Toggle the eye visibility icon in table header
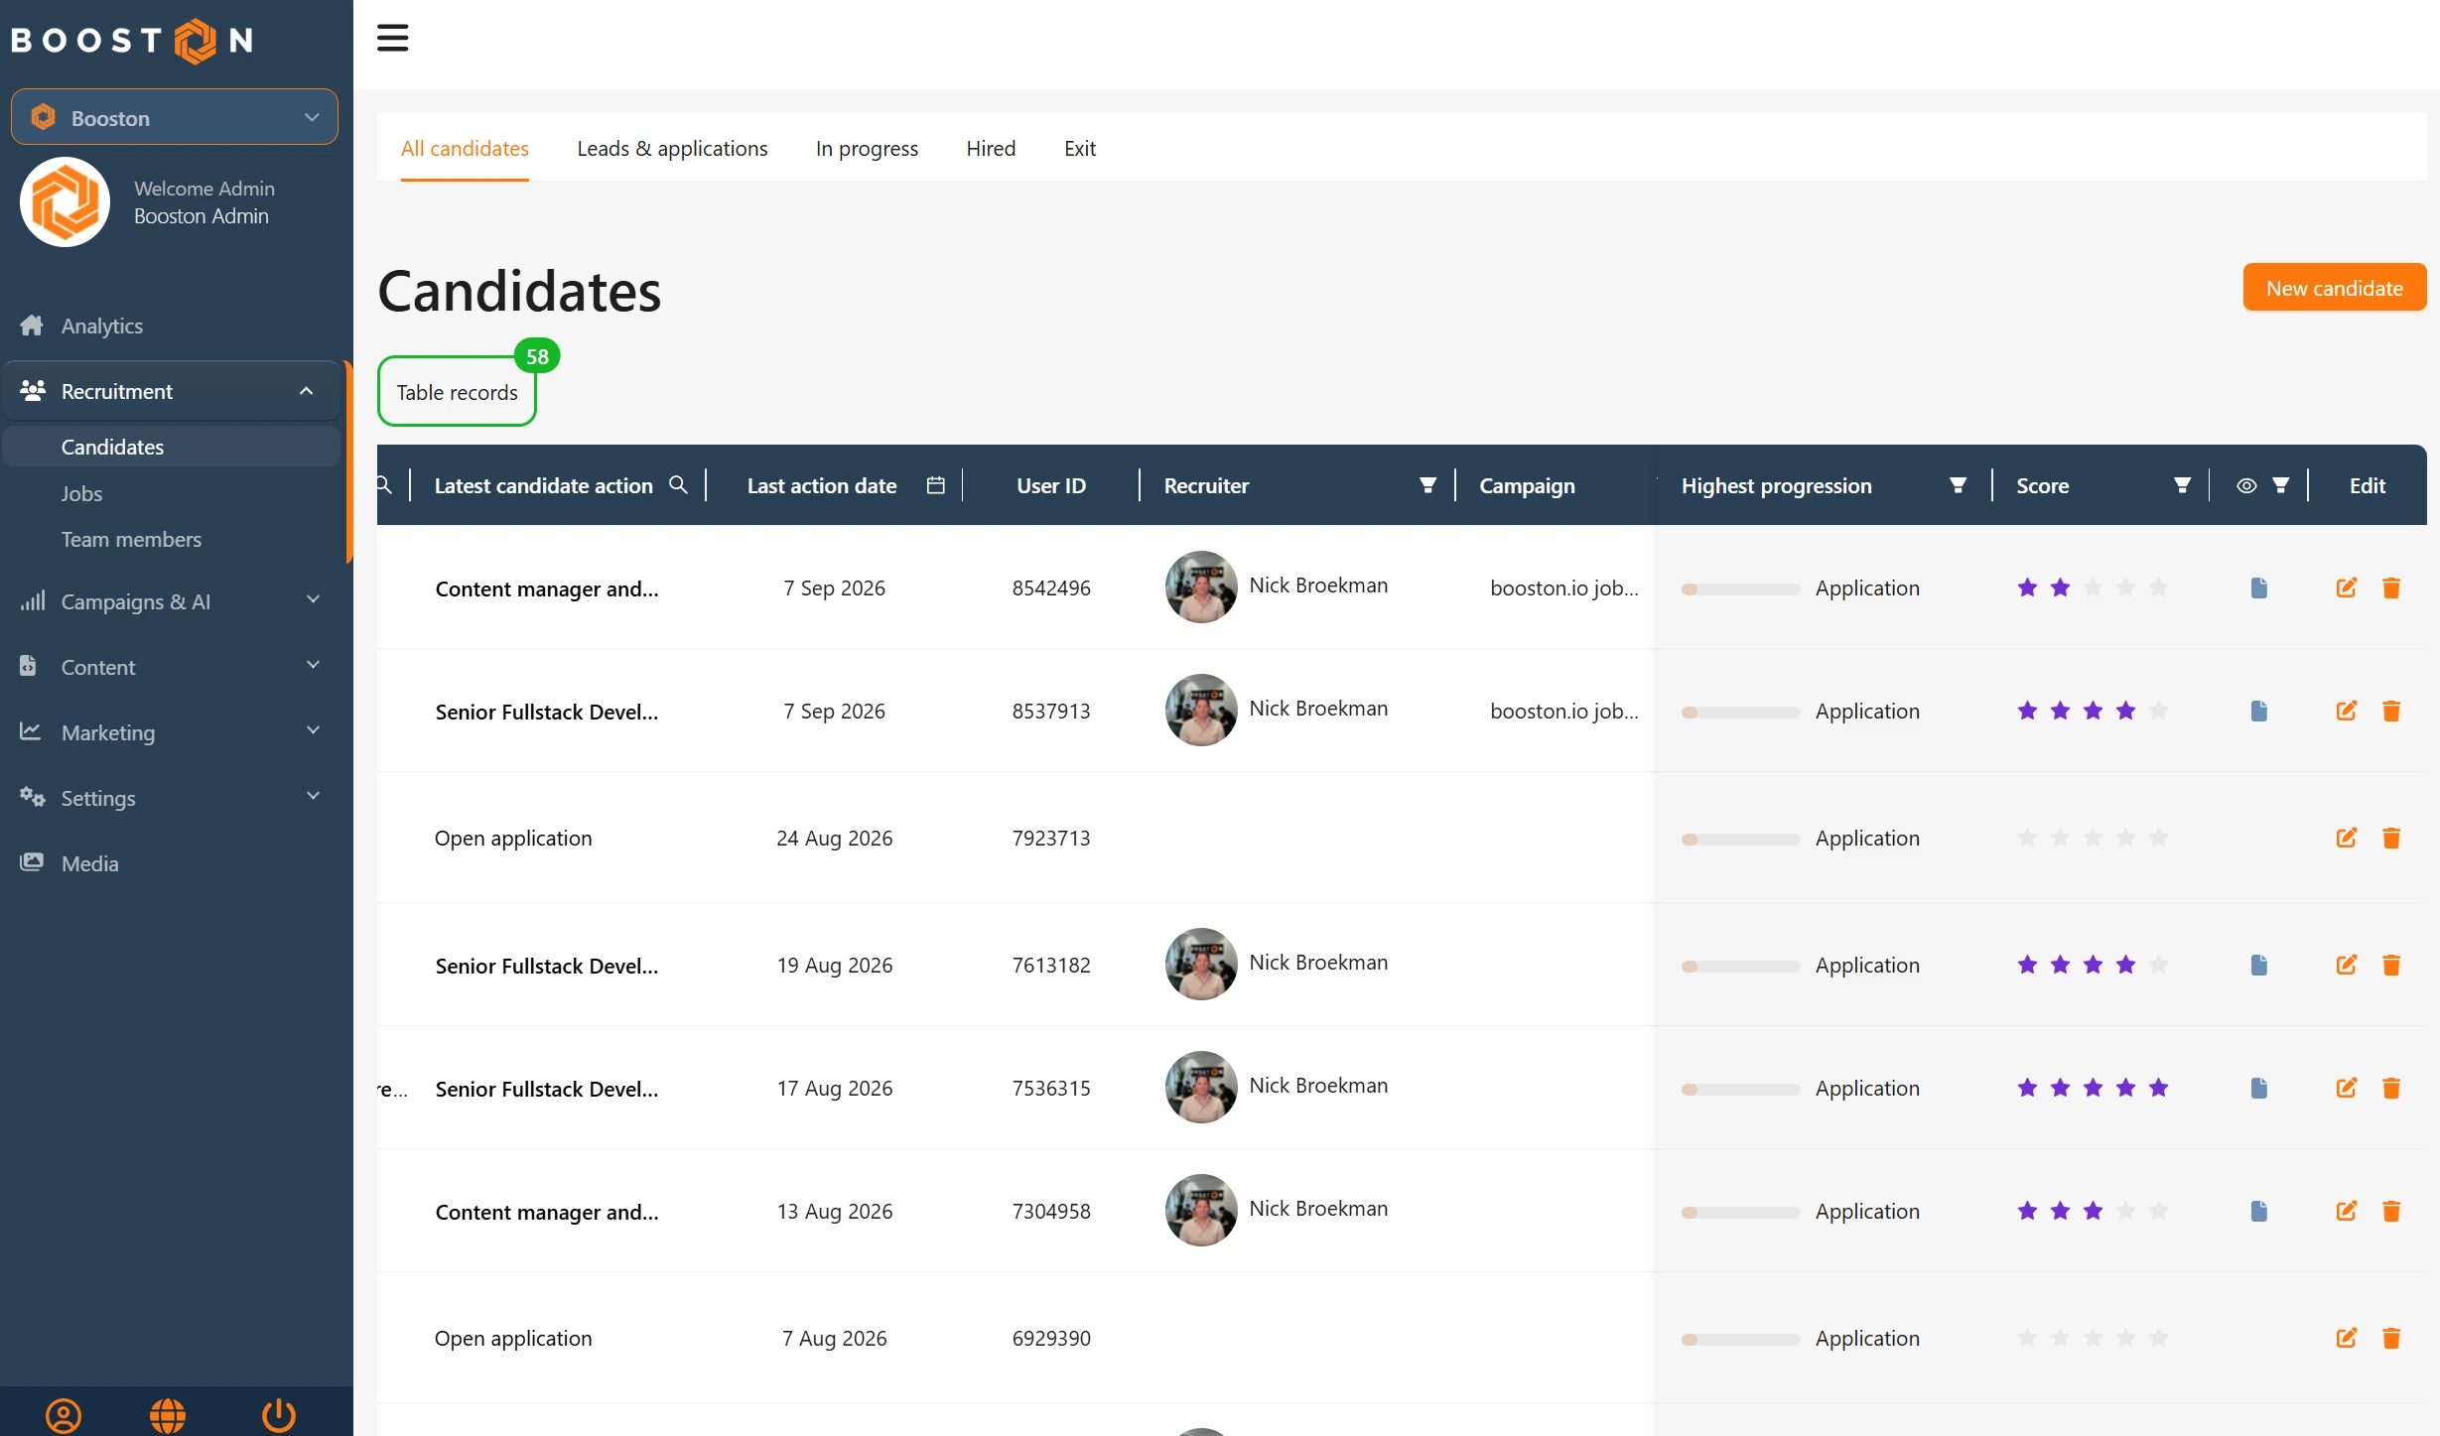Image resolution: width=2440 pixels, height=1436 pixels. pos(2246,485)
